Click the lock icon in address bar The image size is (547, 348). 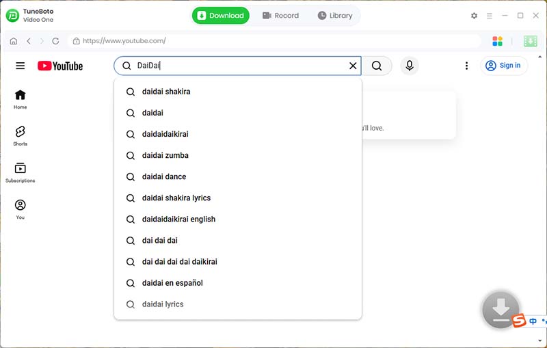coord(76,41)
